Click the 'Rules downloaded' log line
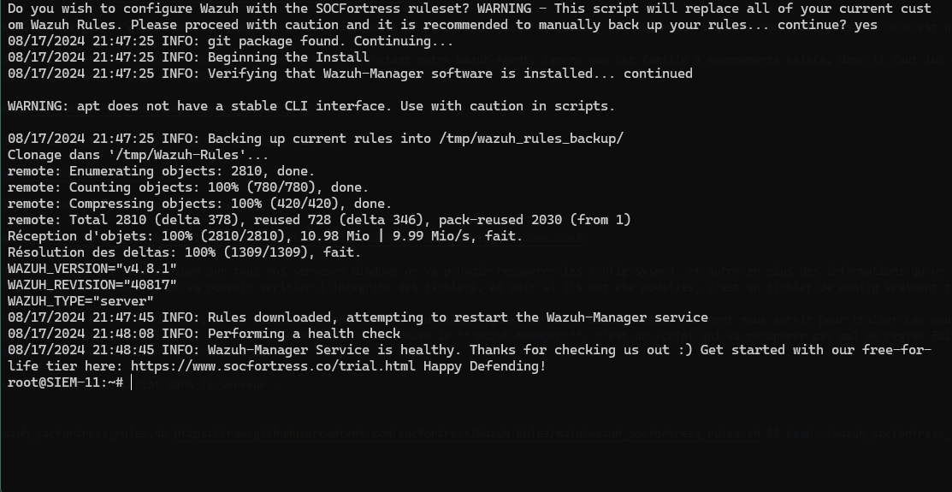 tap(358, 317)
